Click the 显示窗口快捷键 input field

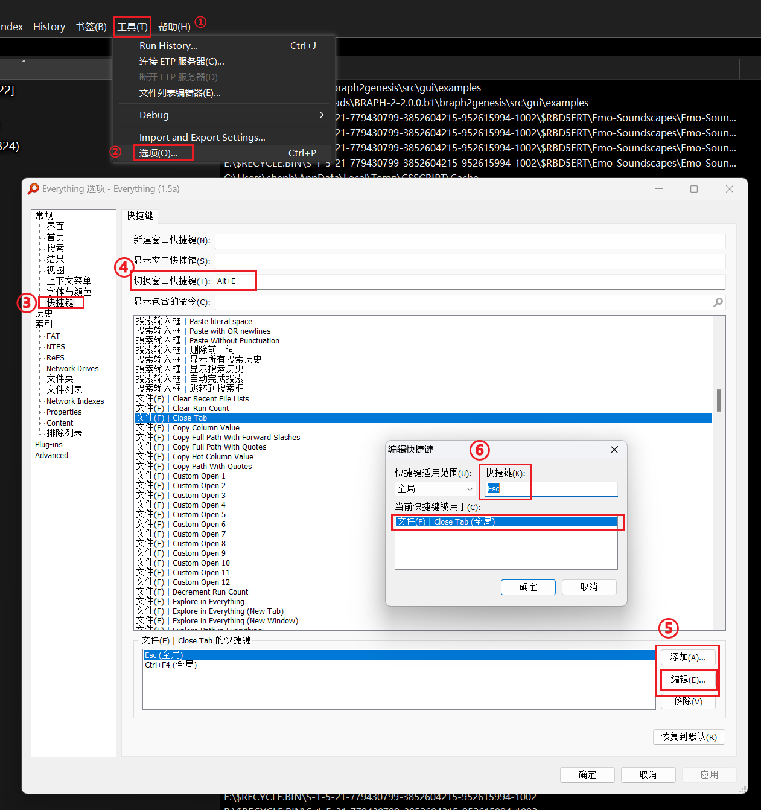point(470,261)
